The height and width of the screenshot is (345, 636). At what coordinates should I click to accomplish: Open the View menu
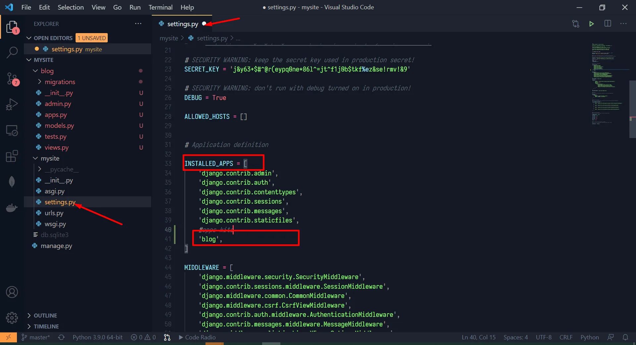pyautogui.click(x=98, y=7)
